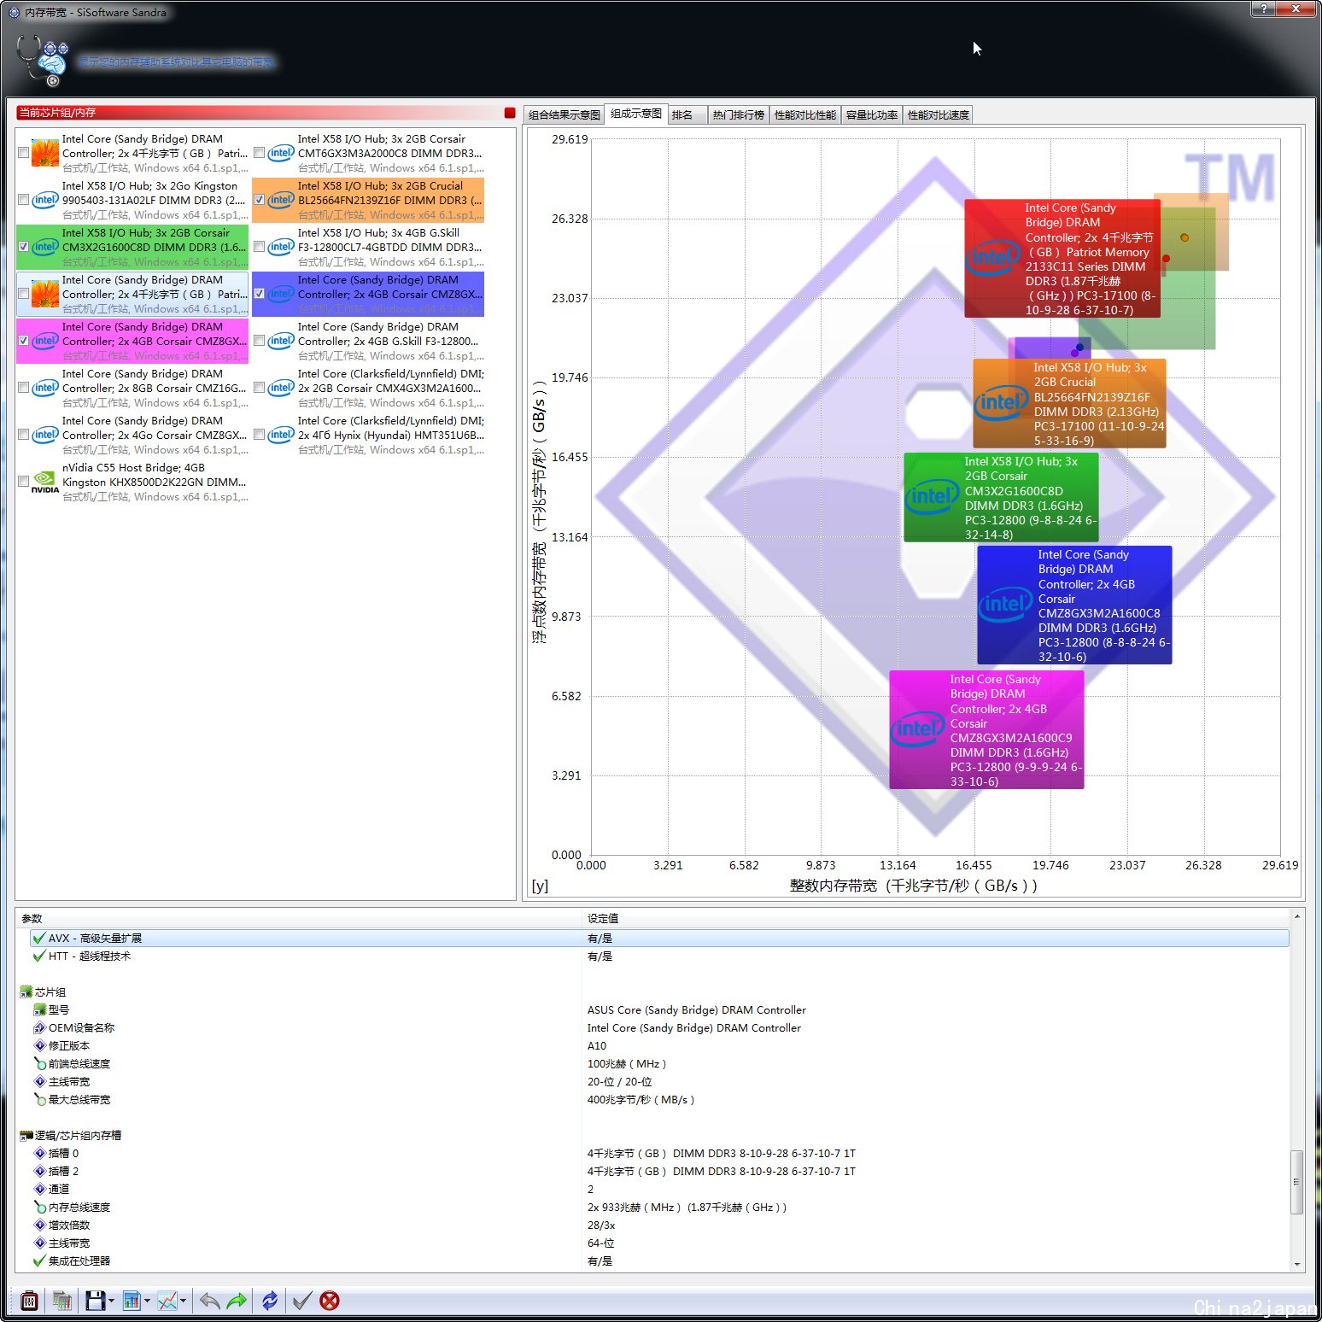Screen dimensions: 1322x1322
Task: Click the parameter list scrollbar thumb
Action: point(1297,1182)
